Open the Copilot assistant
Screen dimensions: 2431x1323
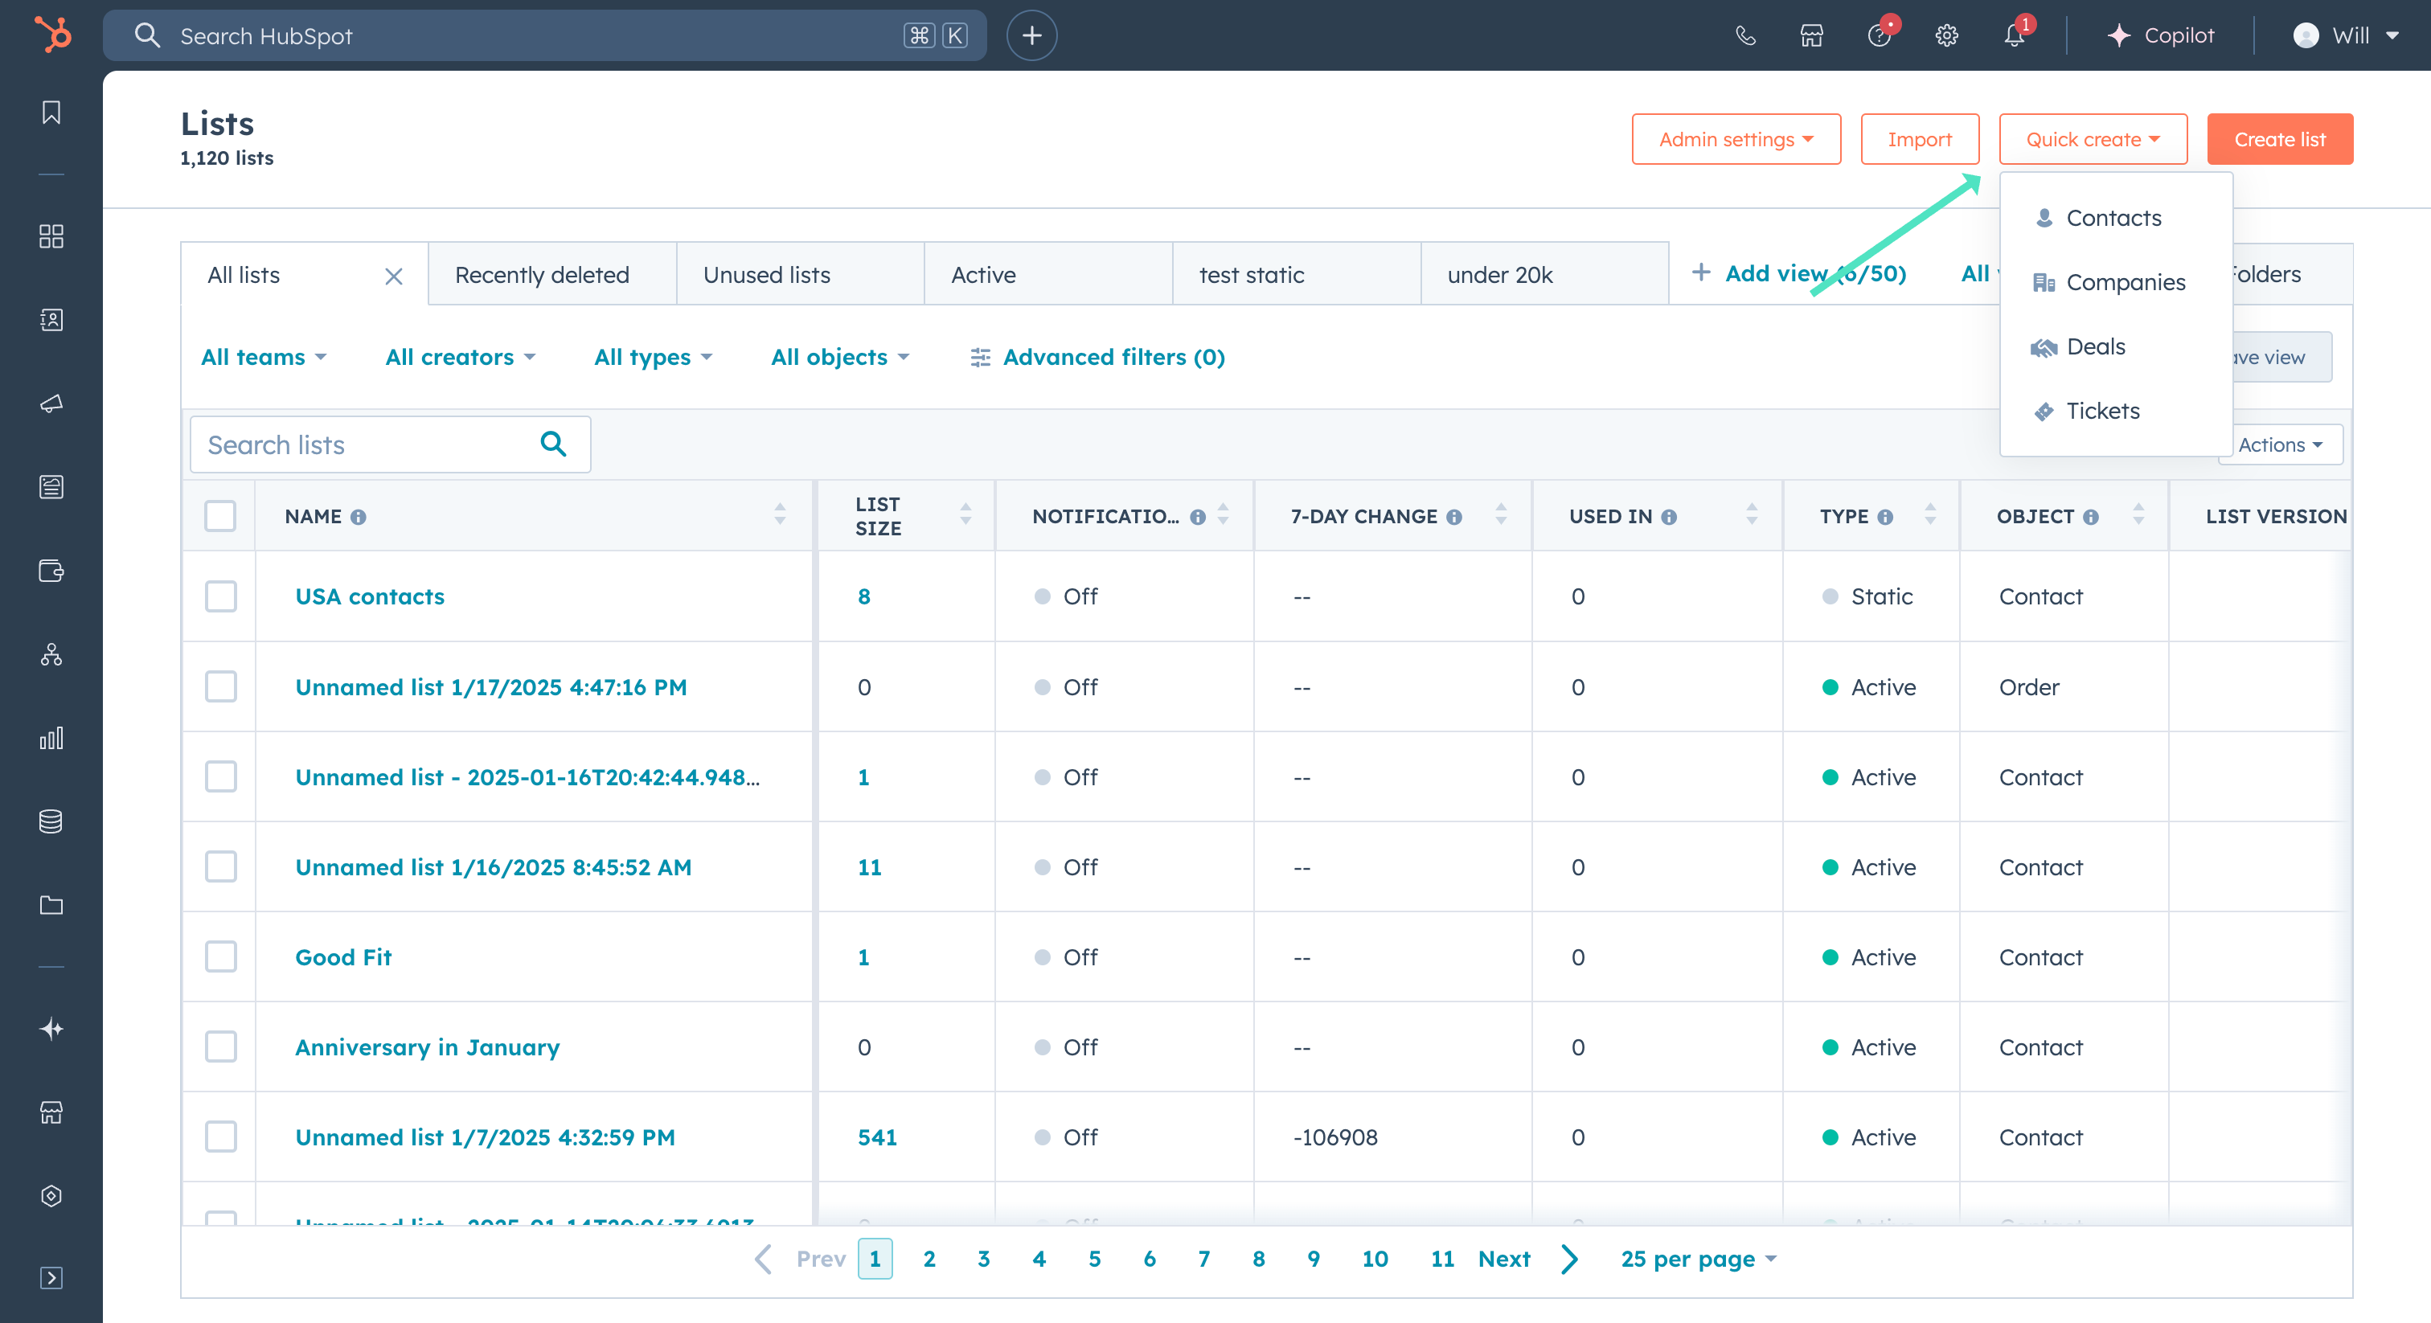click(x=2159, y=36)
